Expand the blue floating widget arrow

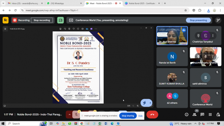(150, 103)
